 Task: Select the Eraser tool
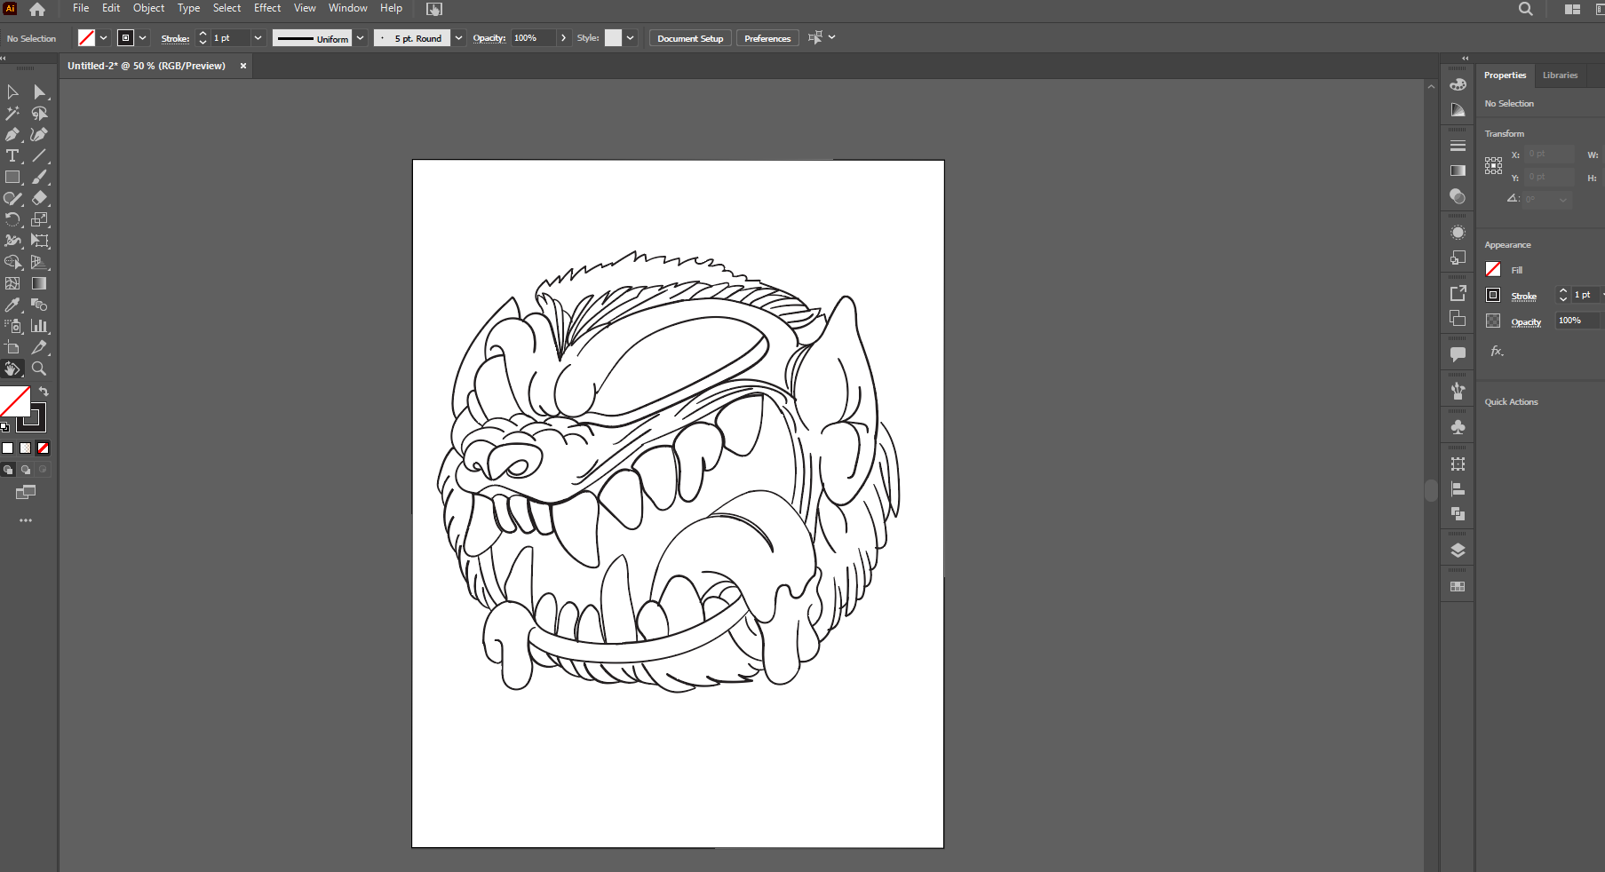point(39,199)
